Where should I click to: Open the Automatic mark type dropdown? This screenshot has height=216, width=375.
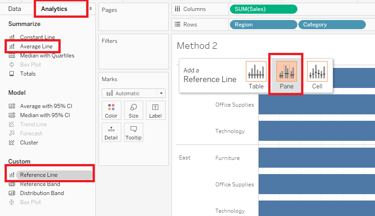tap(134, 93)
